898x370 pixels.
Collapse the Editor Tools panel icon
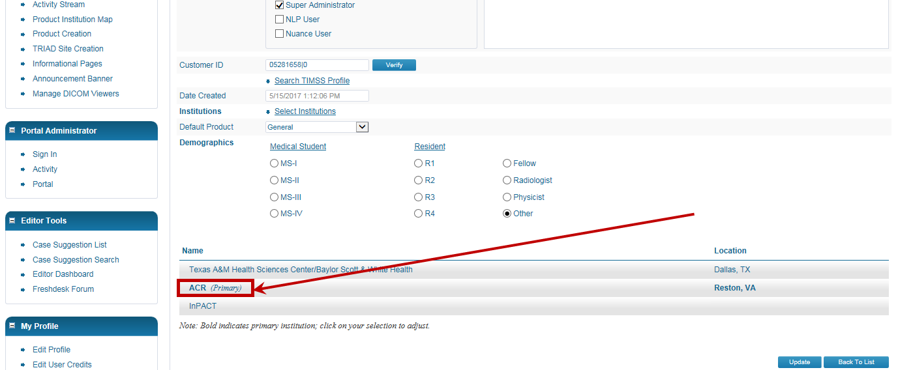click(12, 220)
